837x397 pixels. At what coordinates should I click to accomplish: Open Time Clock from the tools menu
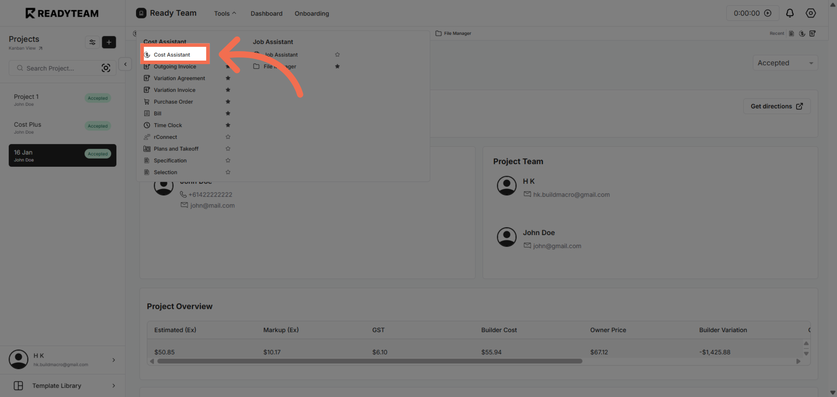[168, 125]
